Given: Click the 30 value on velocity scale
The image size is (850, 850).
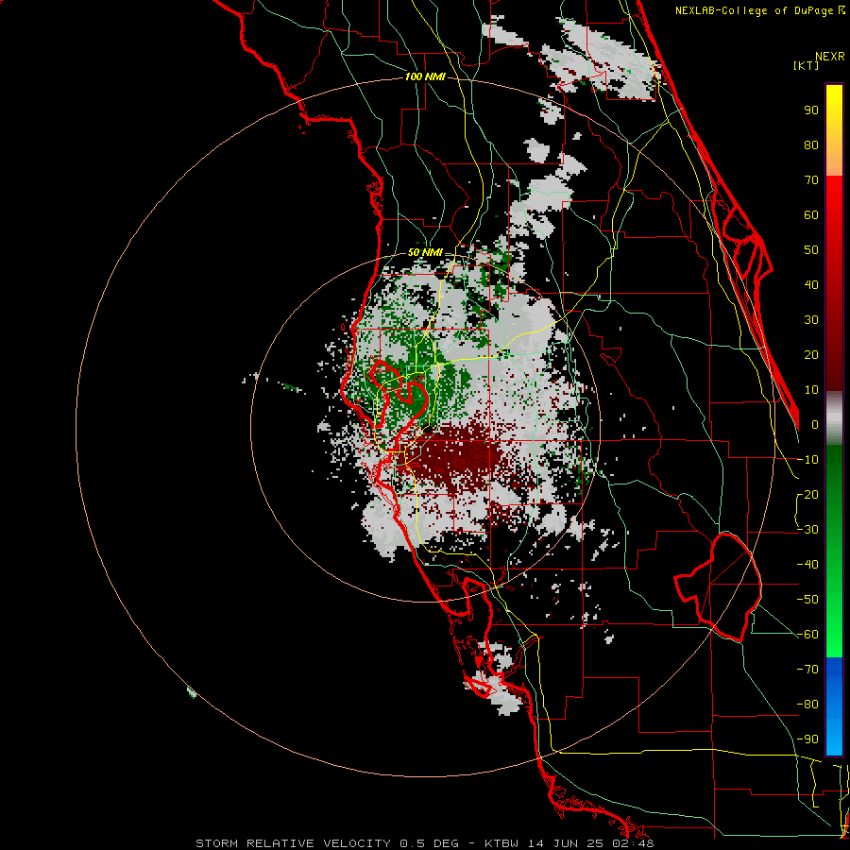Looking at the screenshot, I should coord(811,320).
